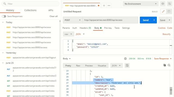Search the response with magnifier icon
Viewport: 174px width, 97px height.
coord(169,65)
